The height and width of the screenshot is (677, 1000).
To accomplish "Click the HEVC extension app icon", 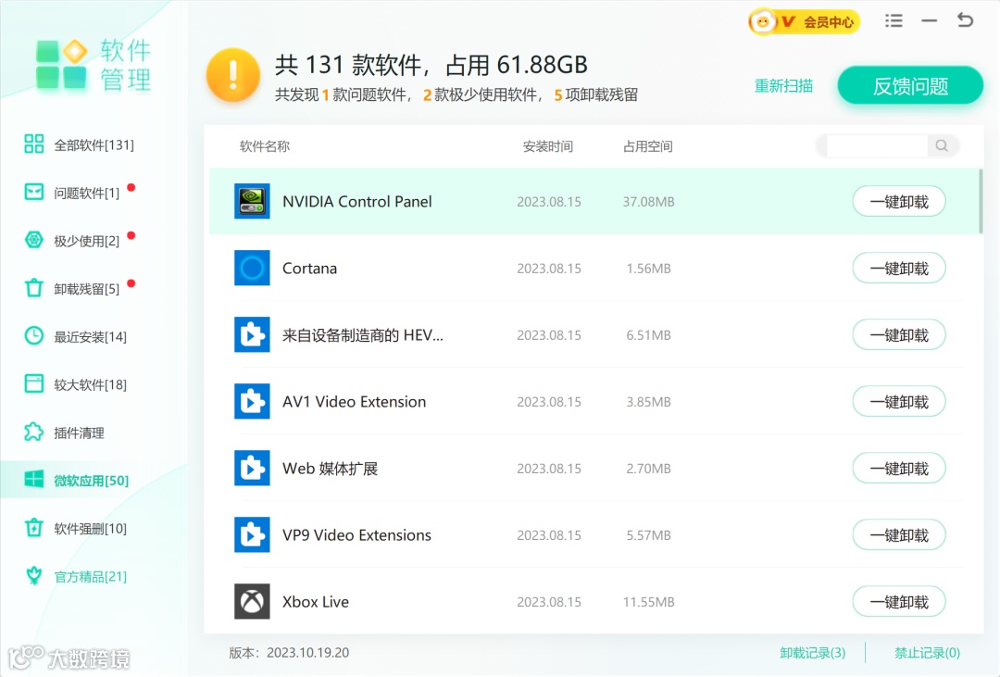I will pos(252,334).
